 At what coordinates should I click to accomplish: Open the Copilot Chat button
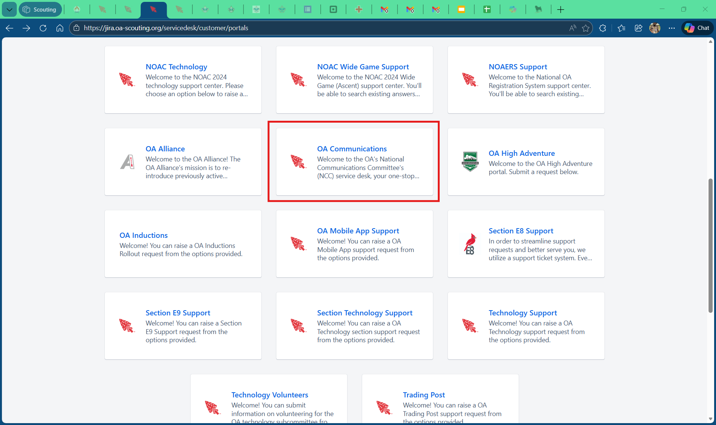point(697,28)
